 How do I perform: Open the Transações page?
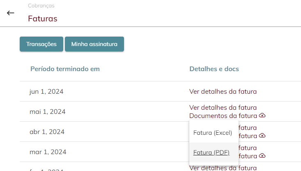tap(41, 44)
